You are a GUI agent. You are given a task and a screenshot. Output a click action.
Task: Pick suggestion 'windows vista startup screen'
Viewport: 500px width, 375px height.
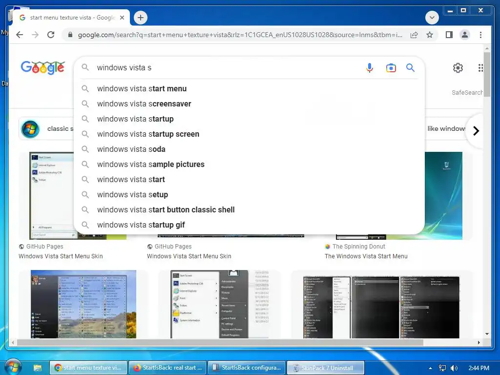point(249,134)
